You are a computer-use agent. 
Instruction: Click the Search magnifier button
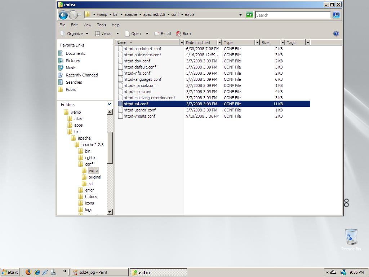tap(336, 15)
